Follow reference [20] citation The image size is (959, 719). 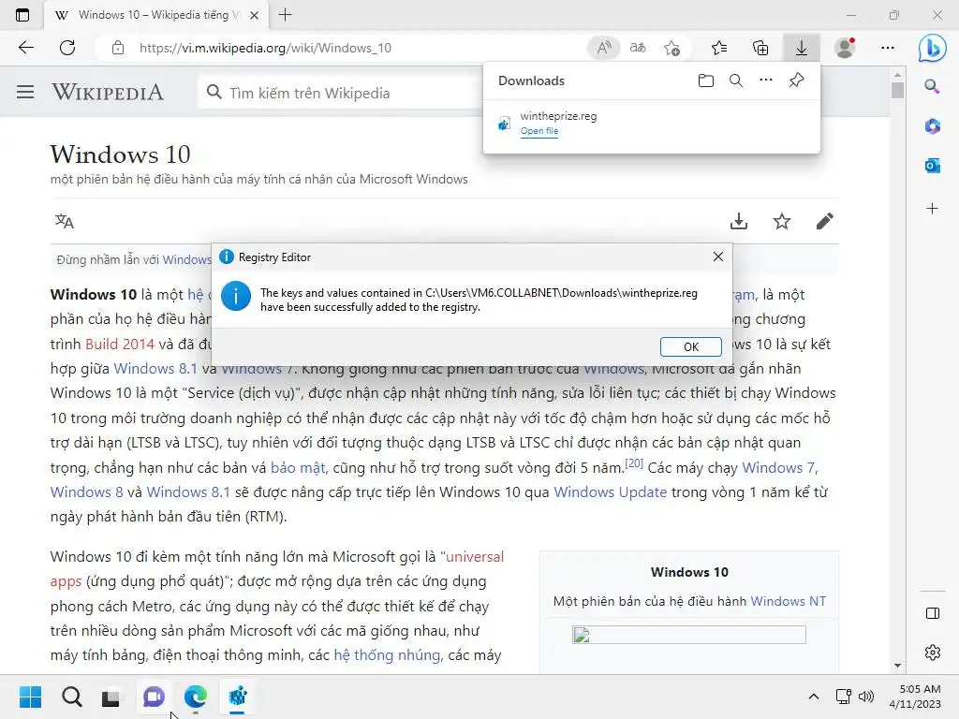(634, 462)
